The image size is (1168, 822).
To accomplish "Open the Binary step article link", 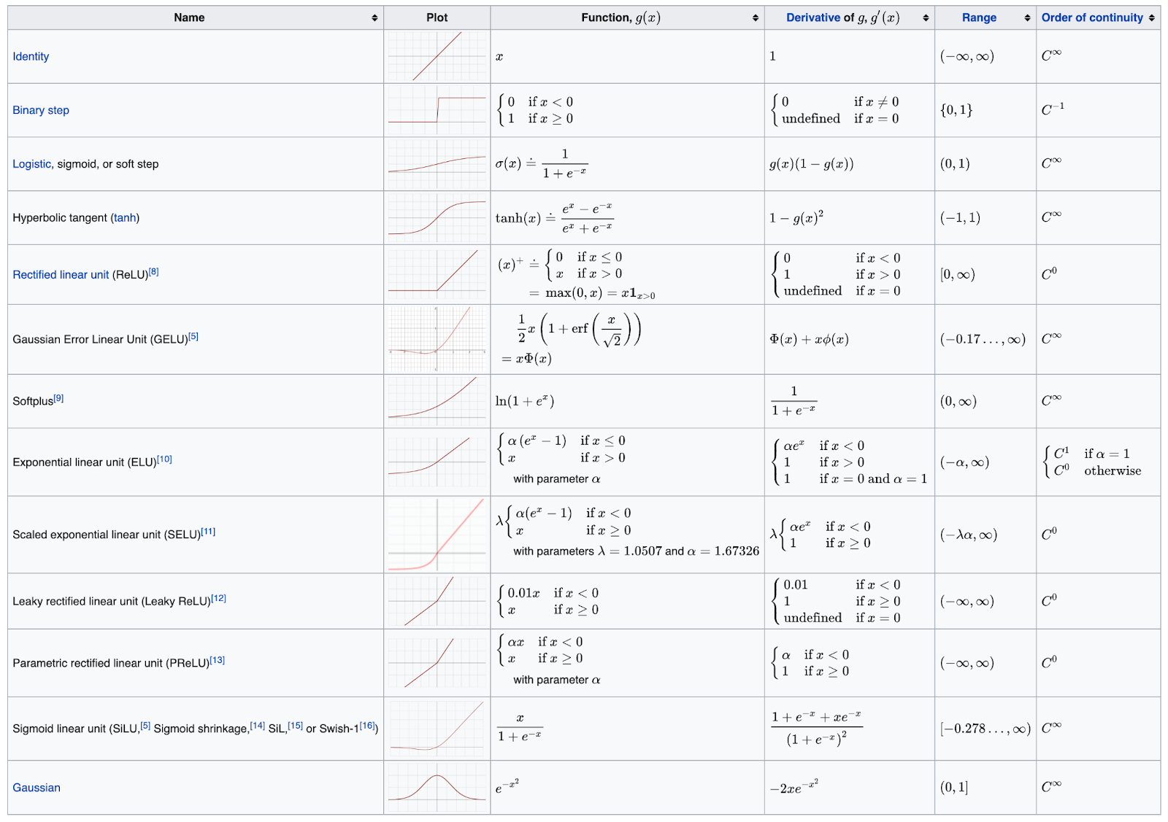I will 41,110.
